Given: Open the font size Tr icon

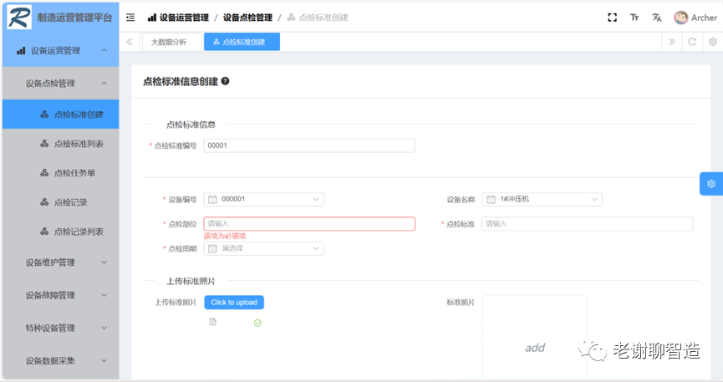Looking at the screenshot, I should coord(634,18).
